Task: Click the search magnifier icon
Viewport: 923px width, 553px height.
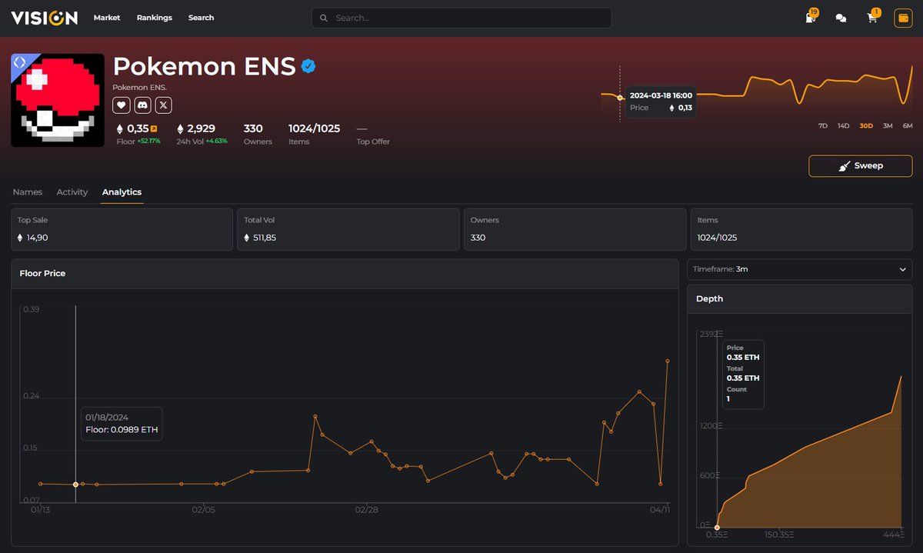Action: pyautogui.click(x=324, y=18)
